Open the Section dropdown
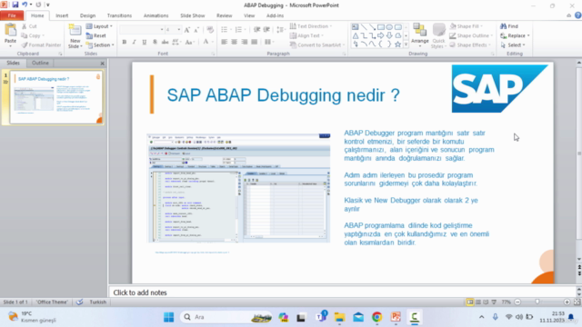Screen dimensions: 582x327 [x=99, y=45]
